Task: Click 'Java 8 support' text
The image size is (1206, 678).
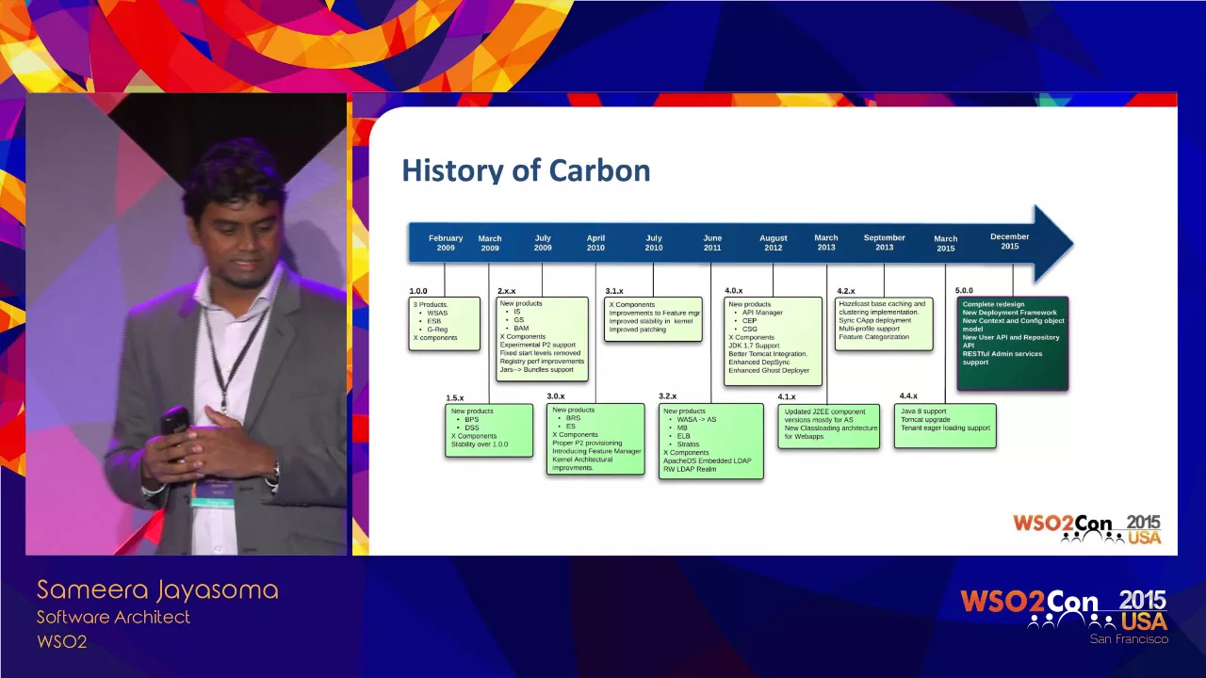Action: pos(923,412)
